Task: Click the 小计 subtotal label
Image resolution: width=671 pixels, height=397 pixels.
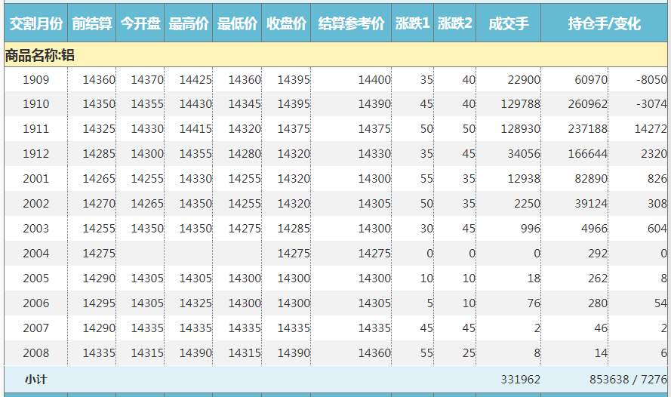Action: (x=35, y=380)
